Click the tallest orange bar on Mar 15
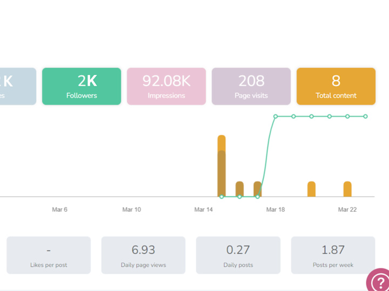 click(222, 166)
